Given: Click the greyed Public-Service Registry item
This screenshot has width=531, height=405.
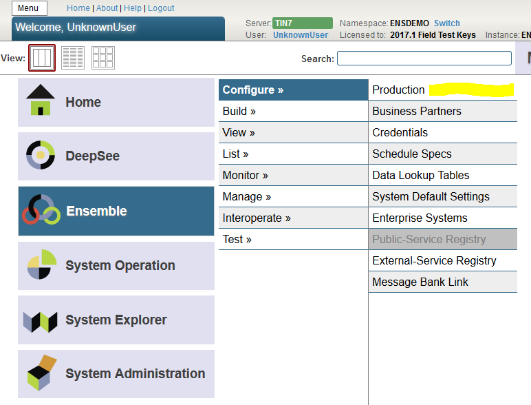Looking at the screenshot, I should click(x=443, y=240).
